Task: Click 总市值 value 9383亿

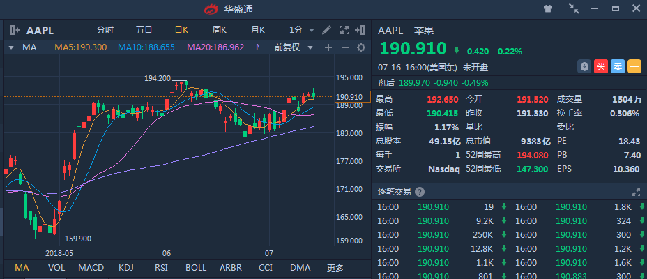Action: (535, 141)
